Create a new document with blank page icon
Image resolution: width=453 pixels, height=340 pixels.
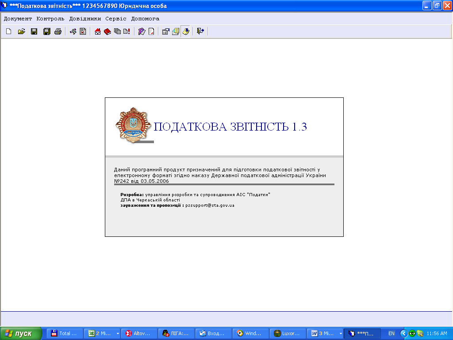pyautogui.click(x=9, y=31)
